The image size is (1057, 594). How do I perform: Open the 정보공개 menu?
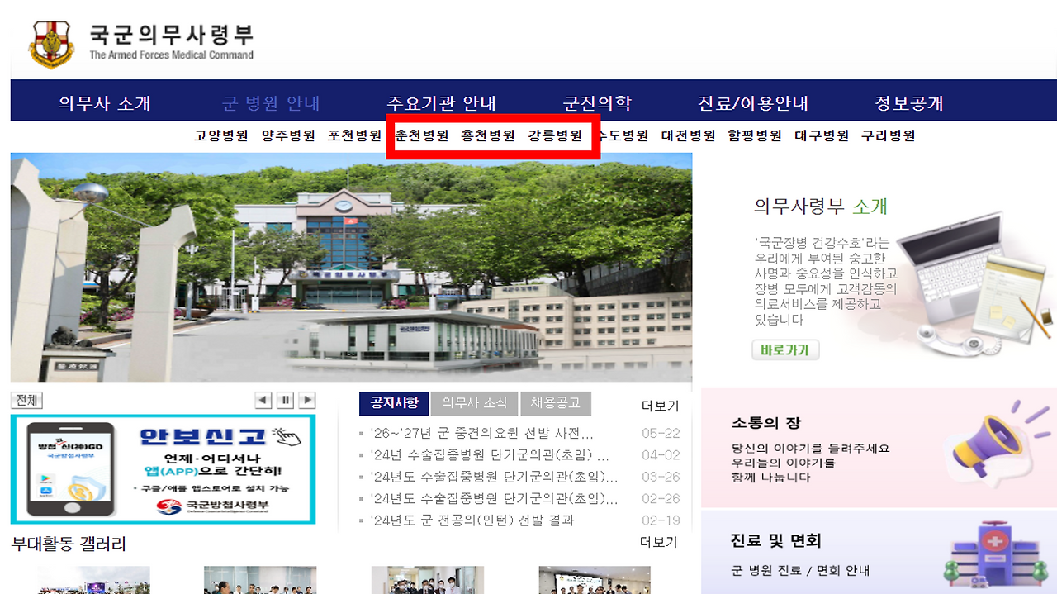910,101
